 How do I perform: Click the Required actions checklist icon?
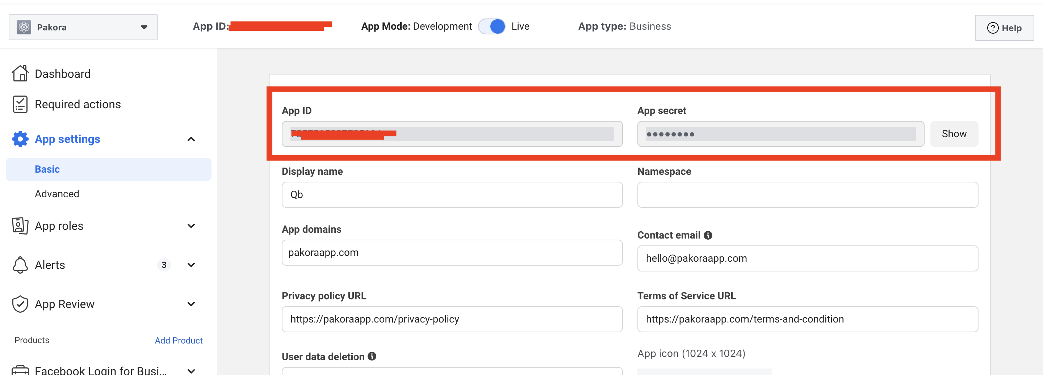pos(20,104)
